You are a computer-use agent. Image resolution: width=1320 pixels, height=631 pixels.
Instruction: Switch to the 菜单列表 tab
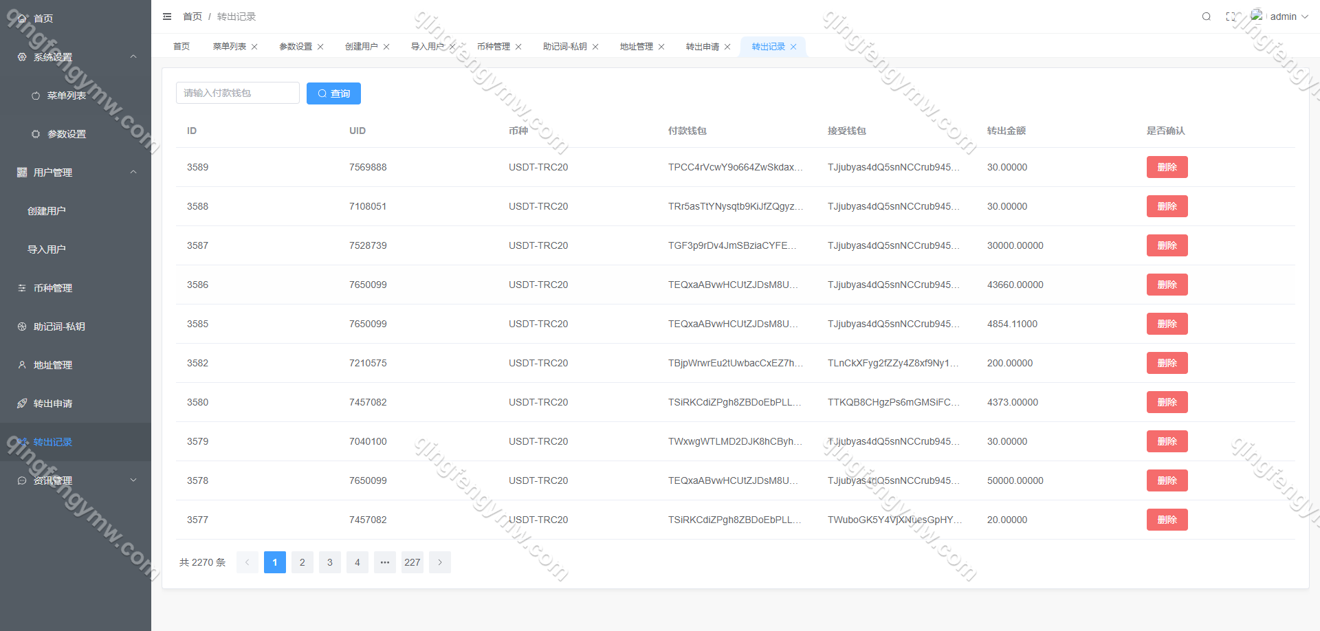[x=230, y=47]
